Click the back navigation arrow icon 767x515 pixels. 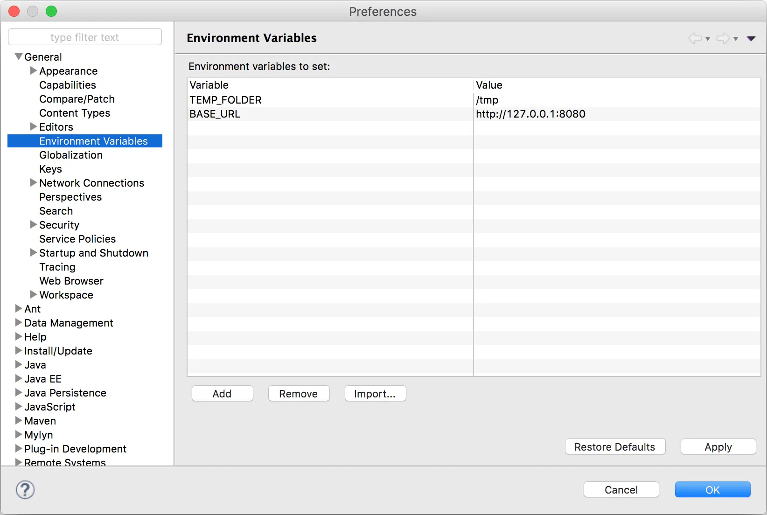(695, 38)
